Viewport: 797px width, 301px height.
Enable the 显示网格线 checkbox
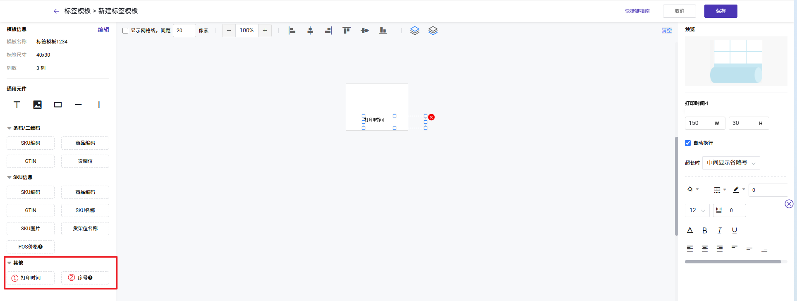click(x=125, y=31)
